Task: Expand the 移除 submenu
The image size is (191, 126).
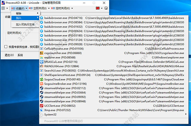Action: click(x=25, y=13)
